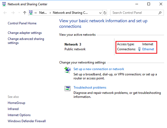Expand the chevron after the Net... breadcrumb

(50, 13)
